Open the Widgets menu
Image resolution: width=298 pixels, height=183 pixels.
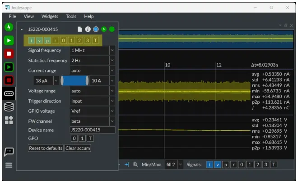pyautogui.click(x=50, y=16)
